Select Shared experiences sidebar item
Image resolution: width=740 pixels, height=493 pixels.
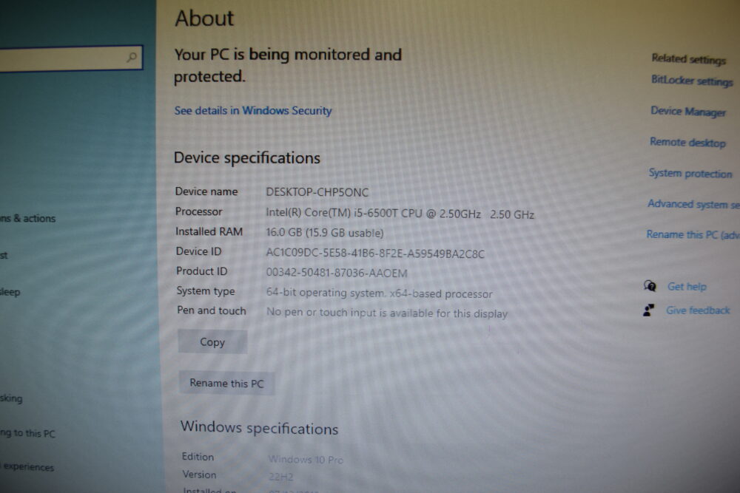[27, 466]
